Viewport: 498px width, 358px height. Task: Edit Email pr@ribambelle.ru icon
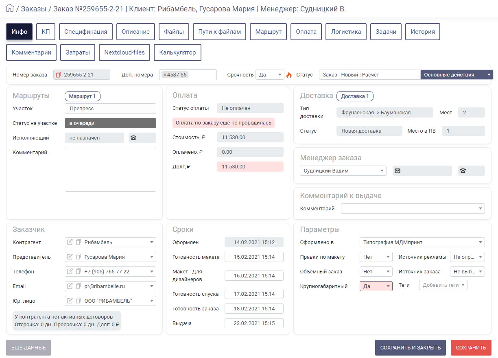[70, 286]
